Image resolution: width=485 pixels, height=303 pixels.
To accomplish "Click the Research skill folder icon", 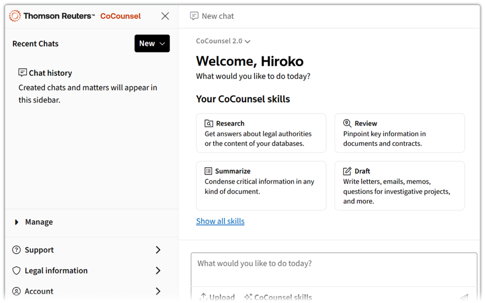I will pyautogui.click(x=209, y=123).
